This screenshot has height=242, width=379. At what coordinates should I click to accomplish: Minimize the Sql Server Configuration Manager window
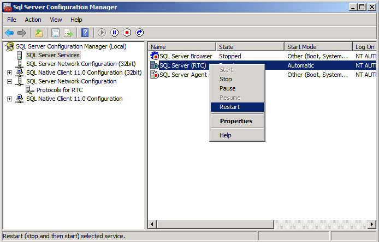click(x=353, y=7)
